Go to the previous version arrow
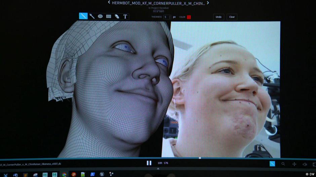This screenshot has width=316, height=177. [x=109, y=3]
